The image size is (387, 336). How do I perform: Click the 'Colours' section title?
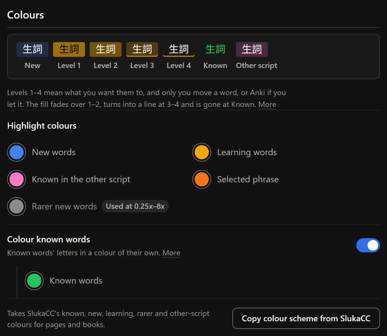pyautogui.click(x=25, y=15)
